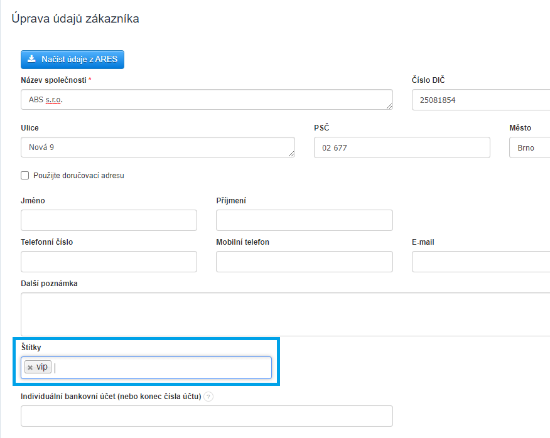
Task: Grab the Název společnosti textarea resize handle
Action: point(389,107)
